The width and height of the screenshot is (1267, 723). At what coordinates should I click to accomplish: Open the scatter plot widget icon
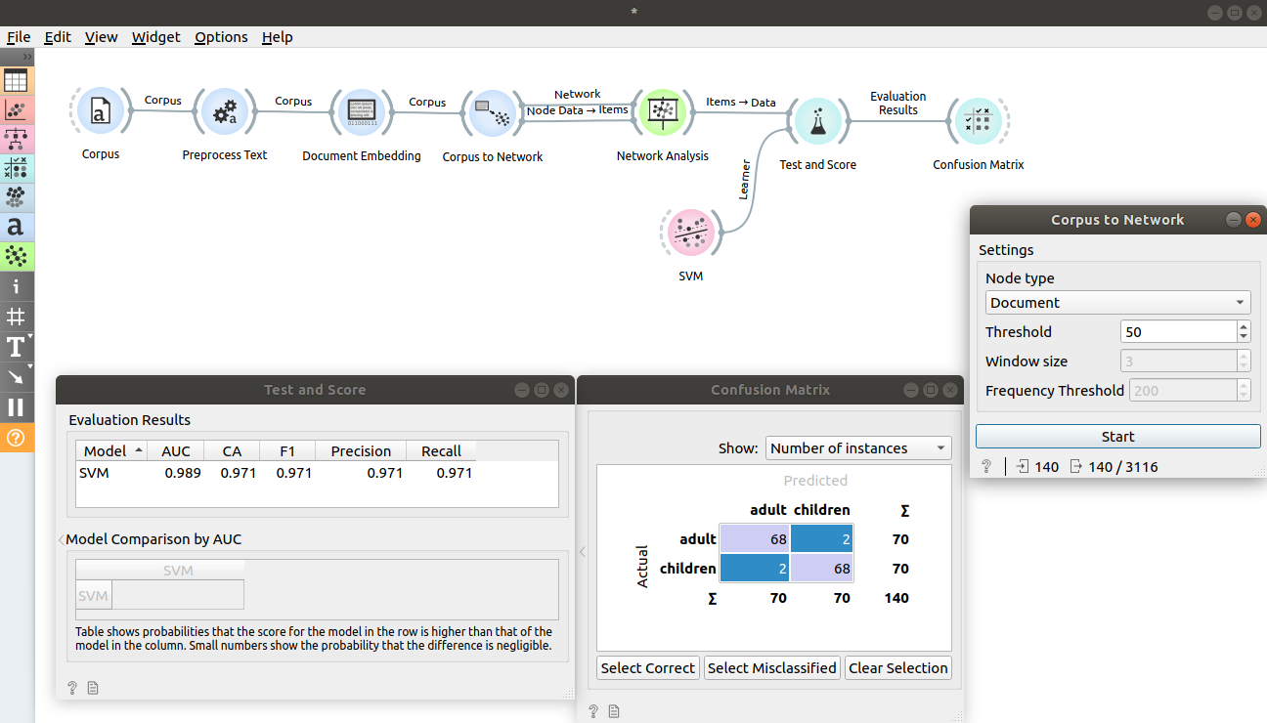point(16,110)
